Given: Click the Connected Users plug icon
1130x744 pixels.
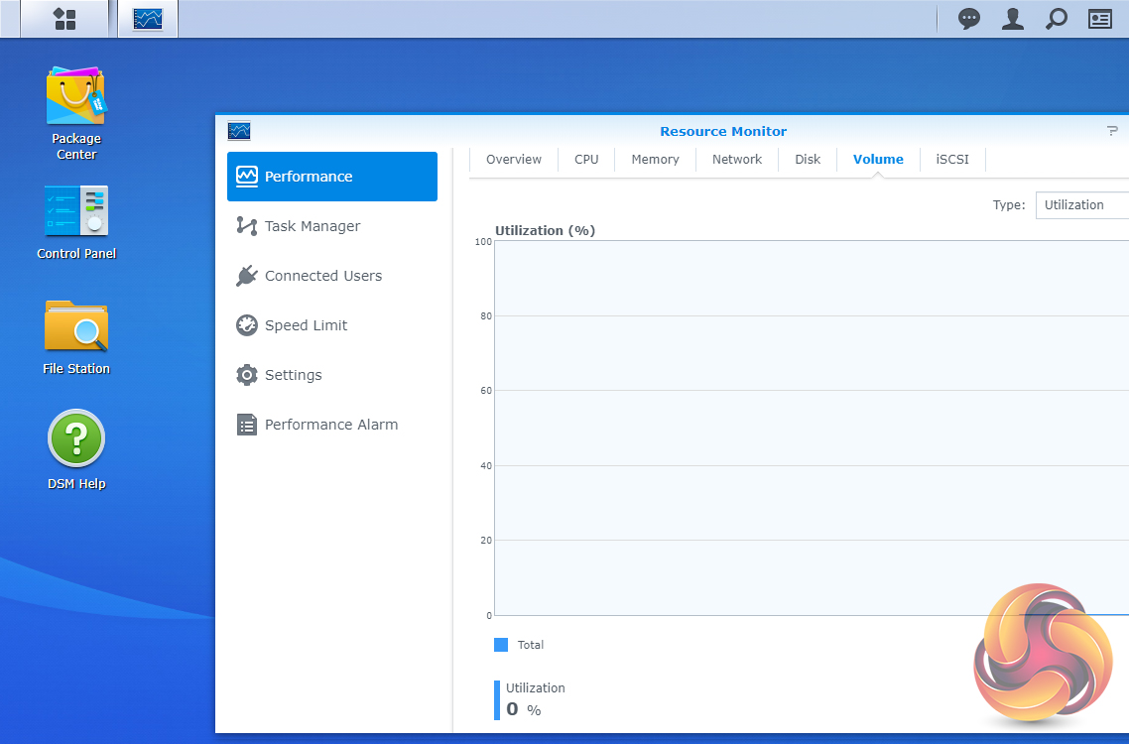Looking at the screenshot, I should point(246,276).
